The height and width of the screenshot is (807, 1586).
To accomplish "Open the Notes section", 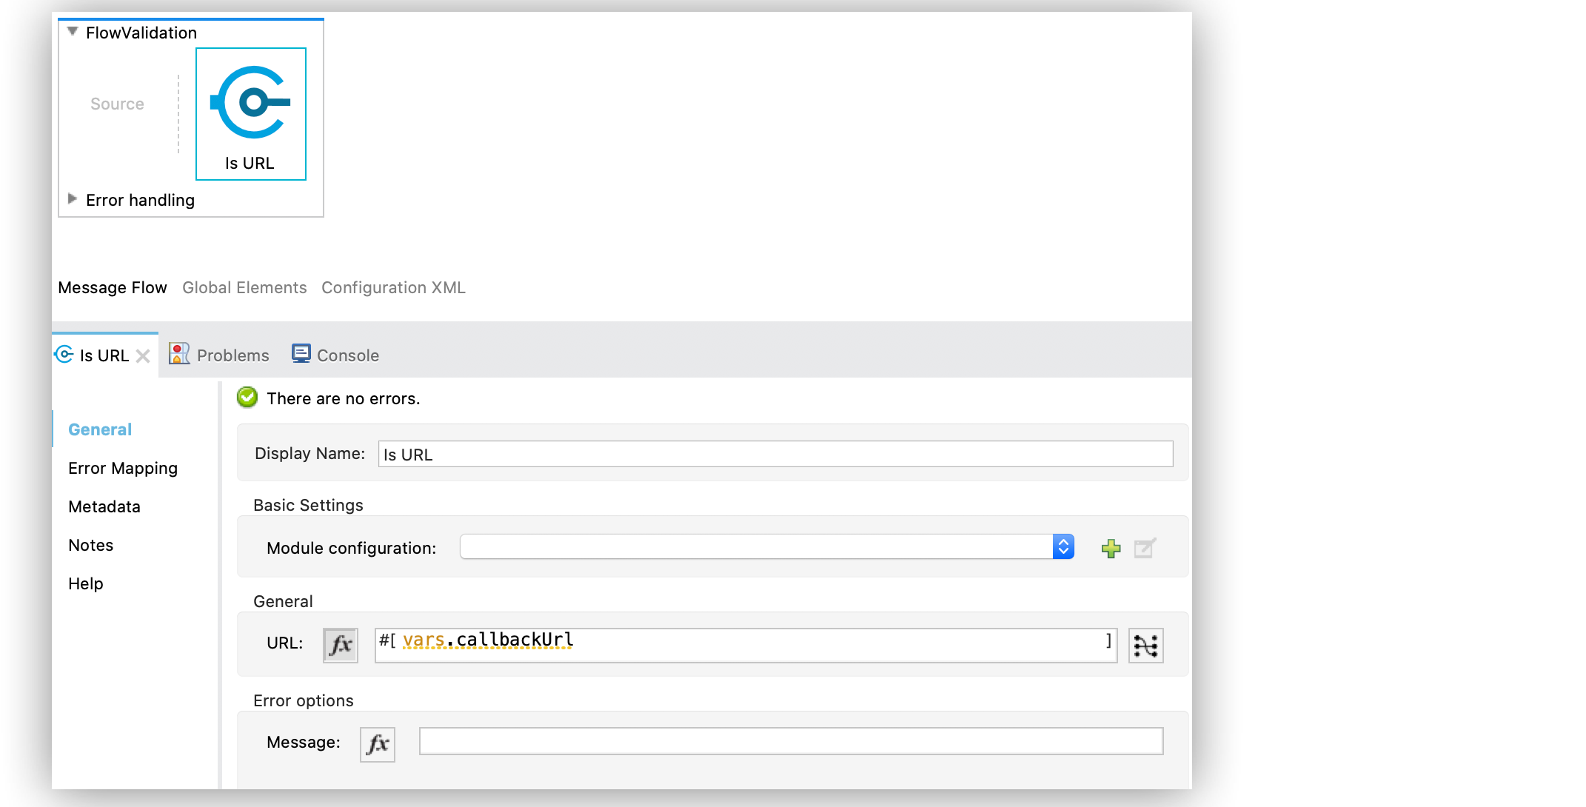I will 90,545.
